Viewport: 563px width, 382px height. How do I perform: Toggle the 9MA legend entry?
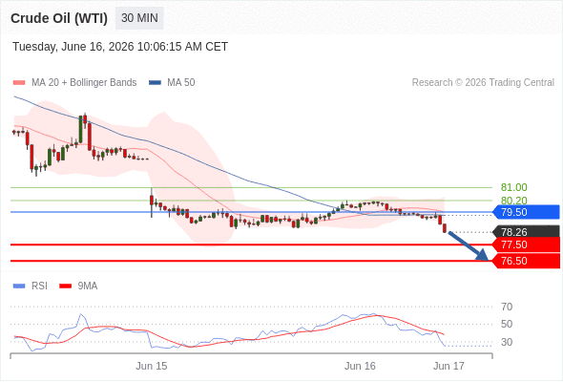tap(78, 286)
